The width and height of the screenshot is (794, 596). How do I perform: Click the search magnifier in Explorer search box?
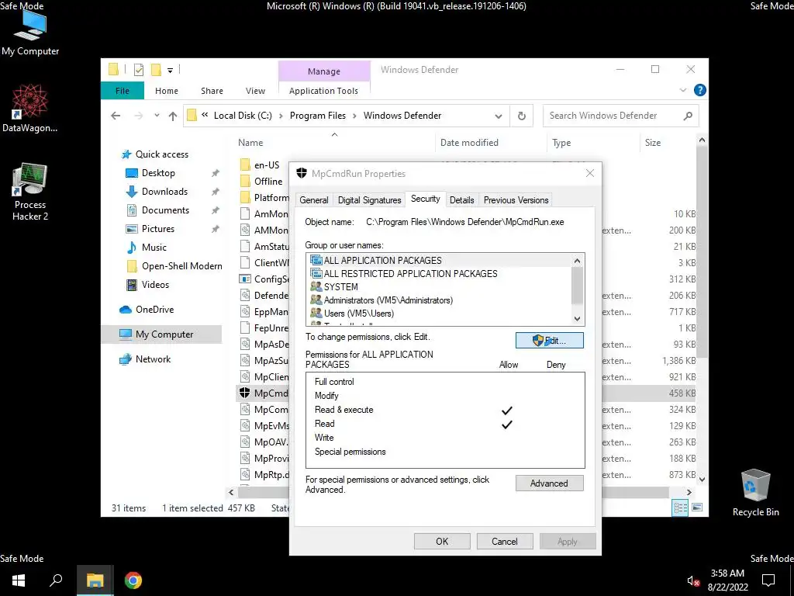[x=688, y=116]
